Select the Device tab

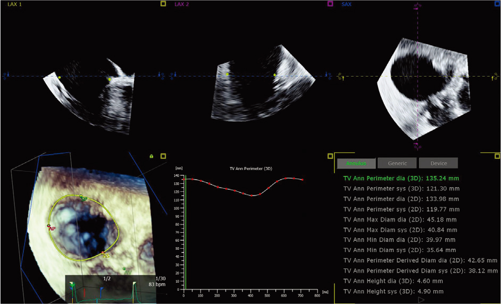438,163
